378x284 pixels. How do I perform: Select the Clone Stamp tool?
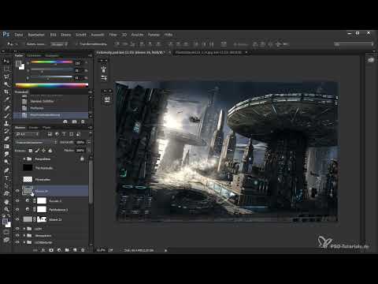pos(6,123)
